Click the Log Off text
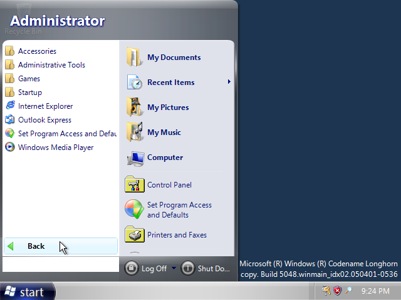The height and width of the screenshot is (300, 401). [154, 269]
